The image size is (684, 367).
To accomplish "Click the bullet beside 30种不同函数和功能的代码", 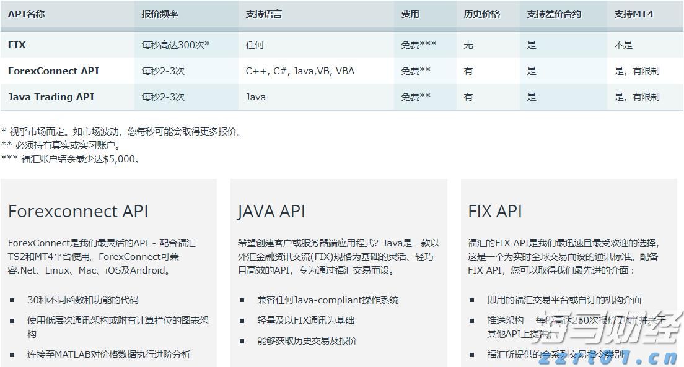I will click(x=11, y=300).
